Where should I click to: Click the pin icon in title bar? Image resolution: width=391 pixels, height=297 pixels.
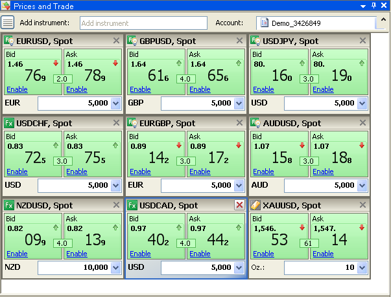tap(373, 5)
